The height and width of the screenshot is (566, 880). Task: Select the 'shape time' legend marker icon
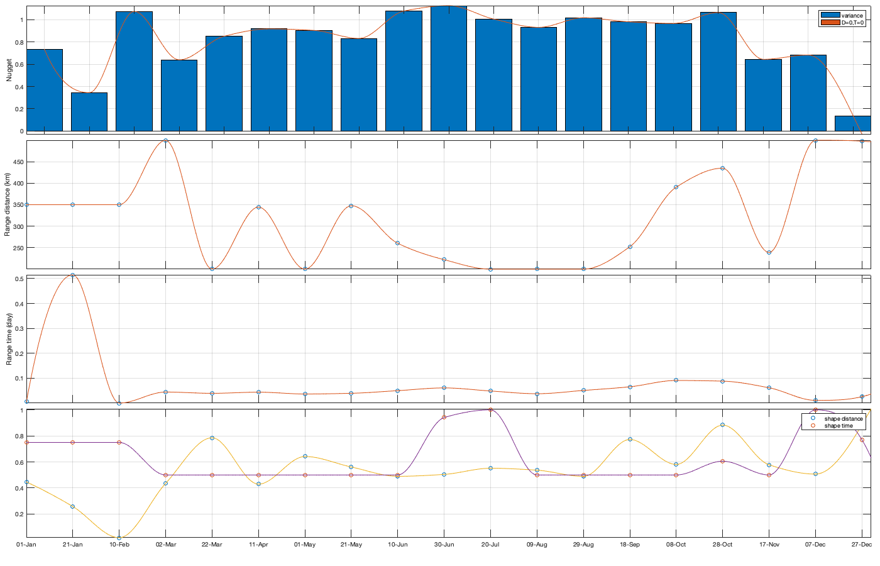point(813,426)
